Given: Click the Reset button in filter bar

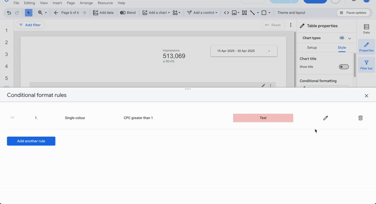Looking at the screenshot, I should tap(273, 25).
